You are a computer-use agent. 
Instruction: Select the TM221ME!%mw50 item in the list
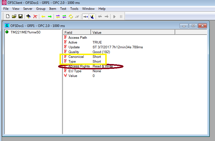coord(26,32)
